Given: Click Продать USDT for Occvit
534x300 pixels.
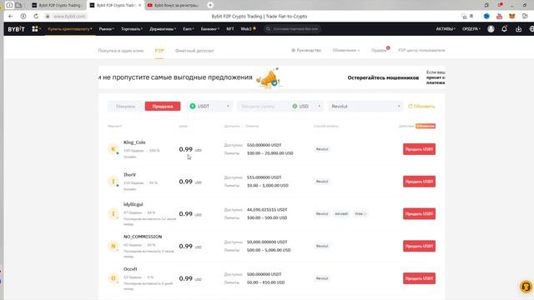Looking at the screenshot, I should 419,278.
